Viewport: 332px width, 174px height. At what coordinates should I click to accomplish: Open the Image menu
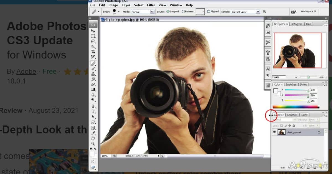pos(113,5)
